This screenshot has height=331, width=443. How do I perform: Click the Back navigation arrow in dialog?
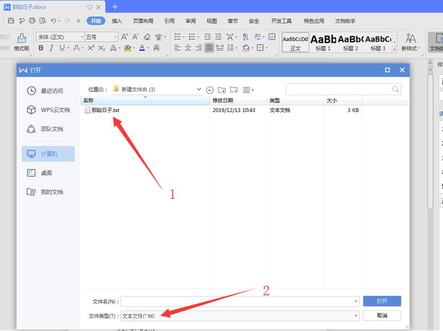click(x=210, y=90)
